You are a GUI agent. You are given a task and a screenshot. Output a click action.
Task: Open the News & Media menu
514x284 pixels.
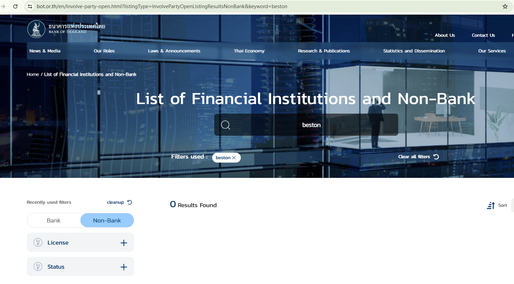[45, 51]
